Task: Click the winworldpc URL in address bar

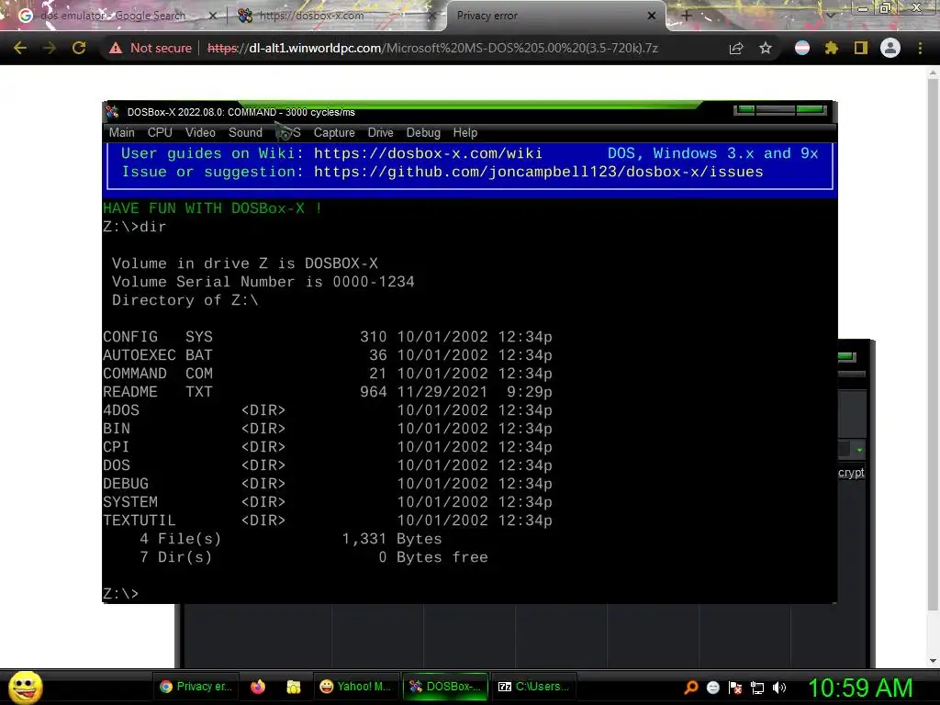Action: tap(433, 48)
